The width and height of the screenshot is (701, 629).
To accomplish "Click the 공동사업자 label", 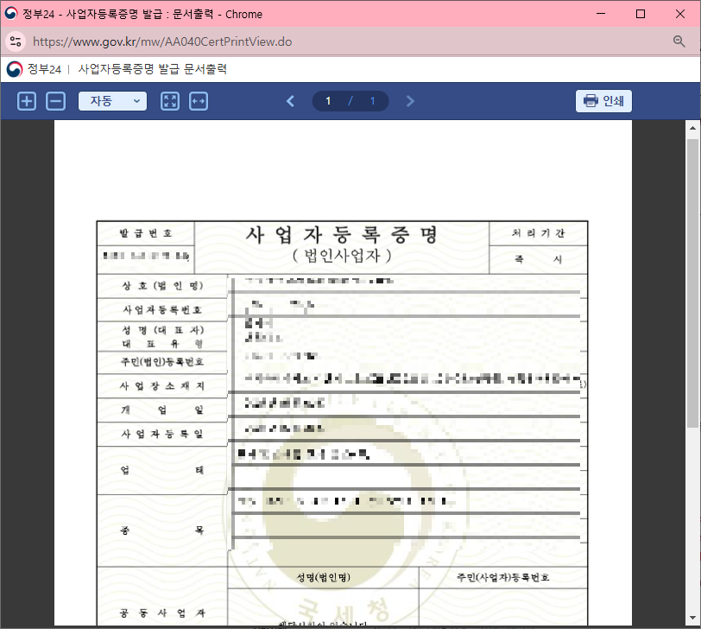I will [x=162, y=613].
